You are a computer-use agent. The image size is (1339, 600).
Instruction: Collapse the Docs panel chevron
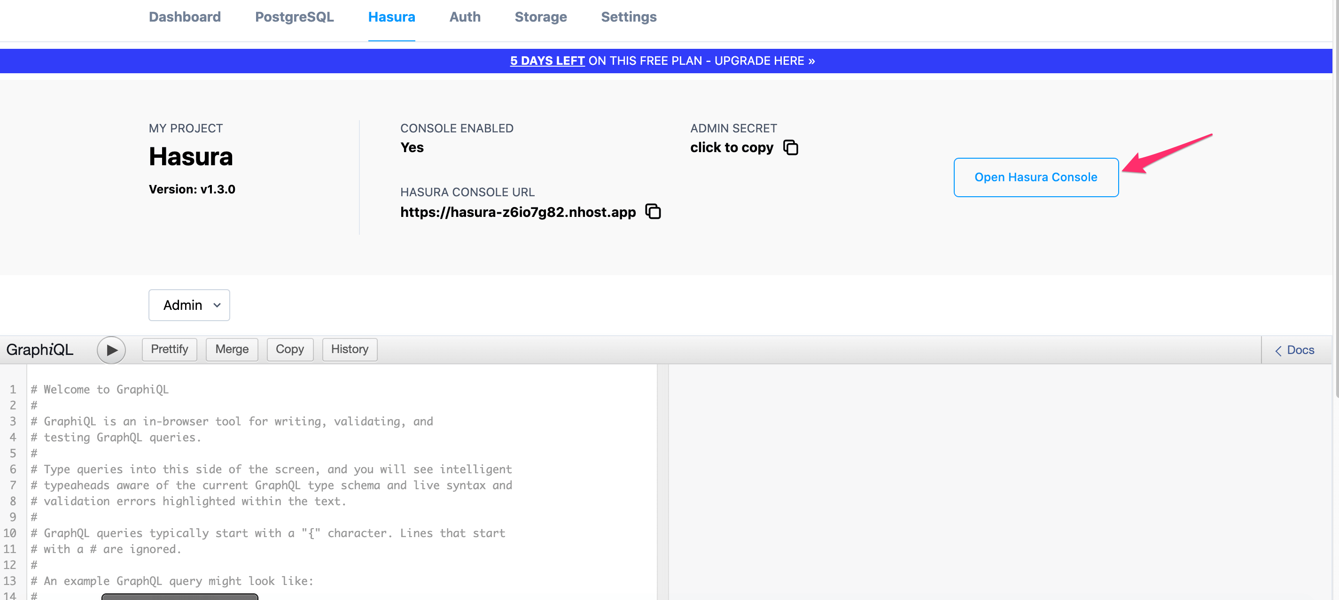[x=1279, y=350]
